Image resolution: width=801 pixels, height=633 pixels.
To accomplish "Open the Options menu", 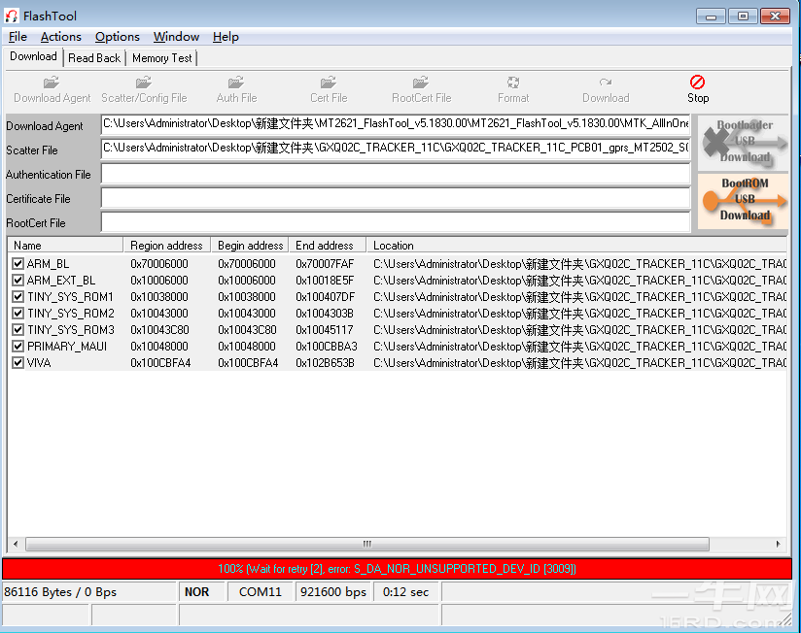I will coord(117,37).
